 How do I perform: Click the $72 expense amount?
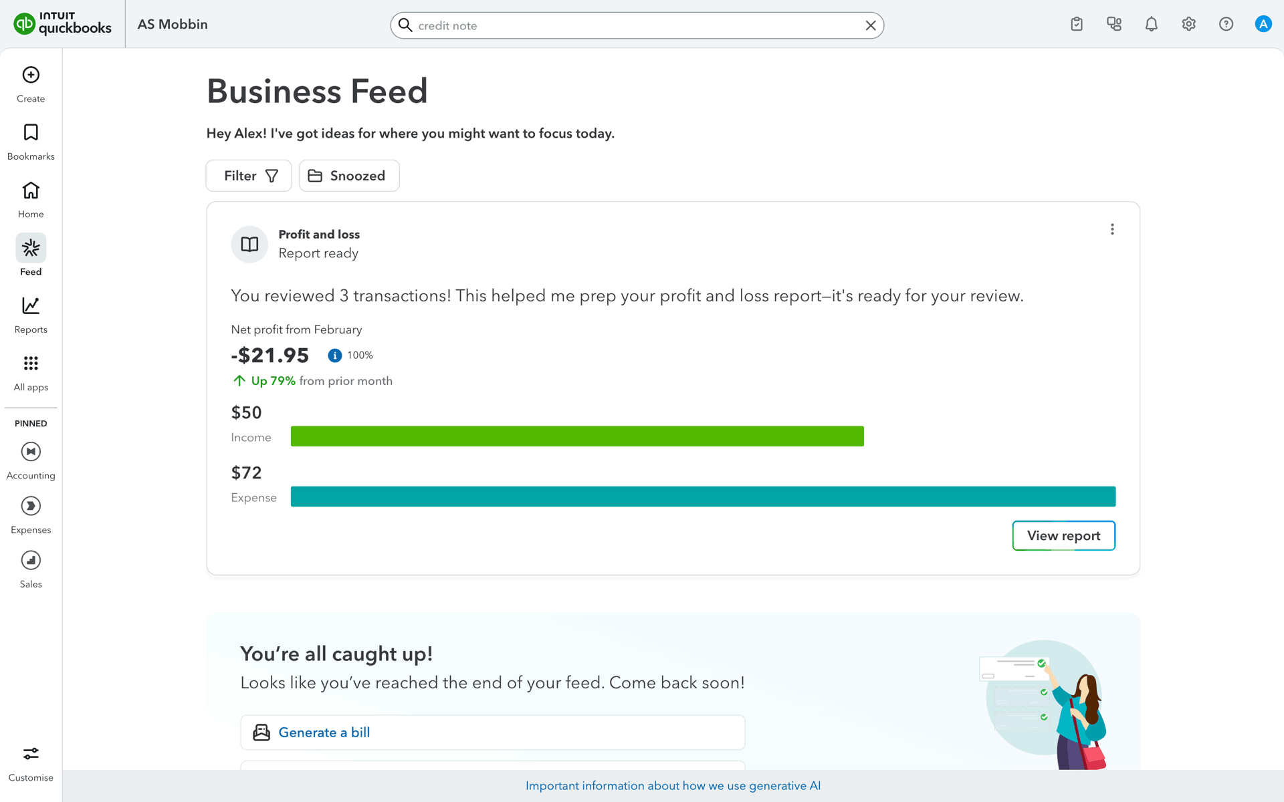(246, 473)
